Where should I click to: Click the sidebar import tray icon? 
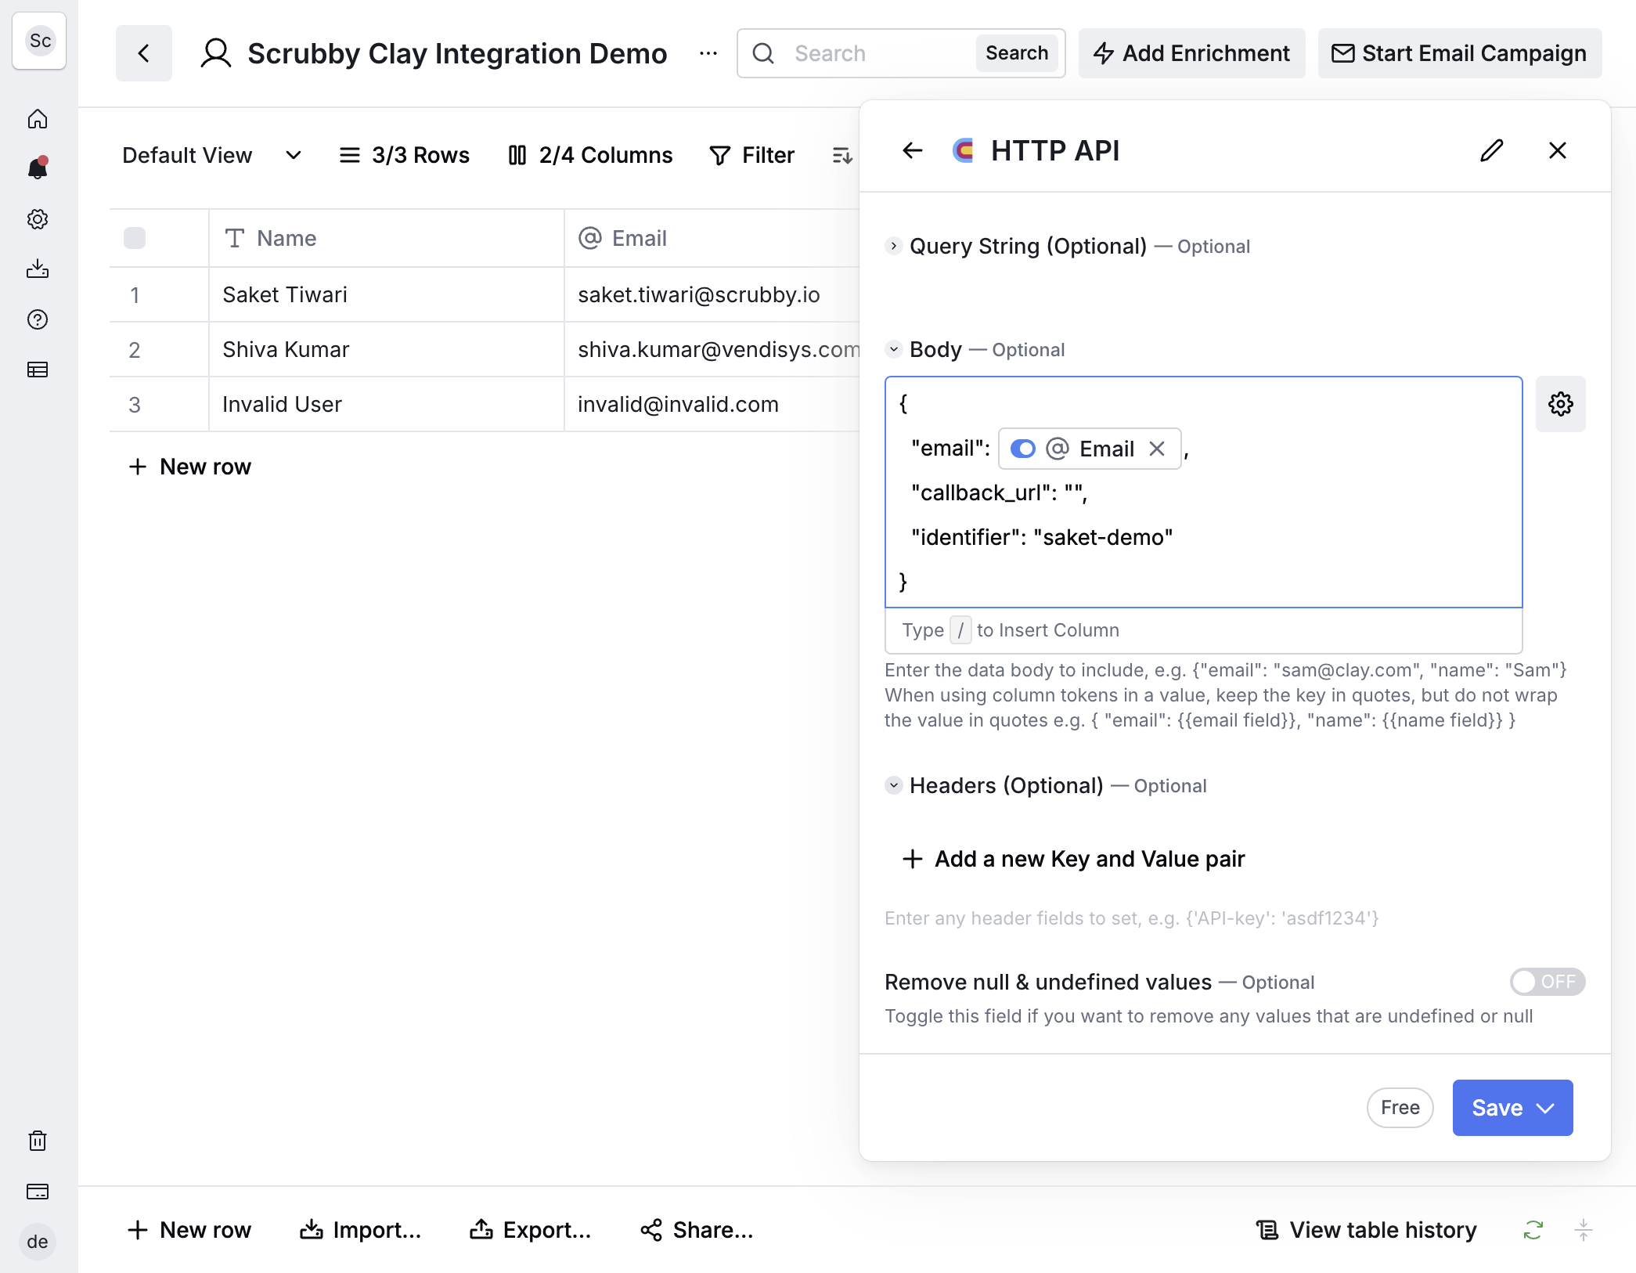(38, 269)
